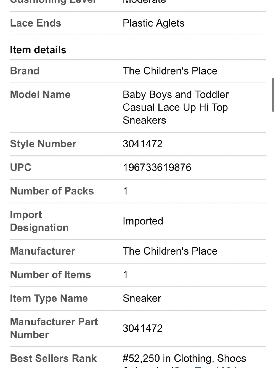Click the Manufacturer value The Children's Place
This screenshot has height=368, width=276.
(170, 251)
